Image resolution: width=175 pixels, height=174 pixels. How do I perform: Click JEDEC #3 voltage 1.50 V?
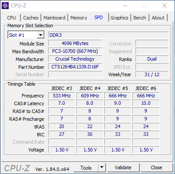[62, 150]
